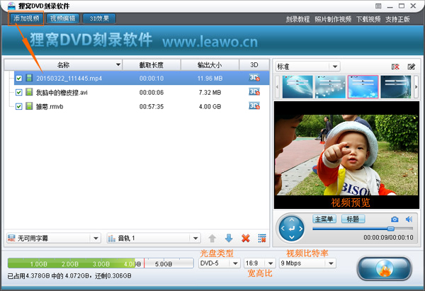425x291 pixels.
Task: Delete selected video with red X
Action: pyautogui.click(x=246, y=238)
